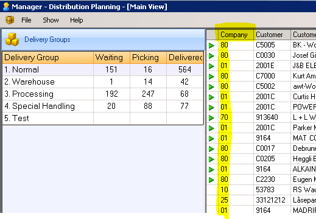Select customer cell C7000

[x=272, y=76]
